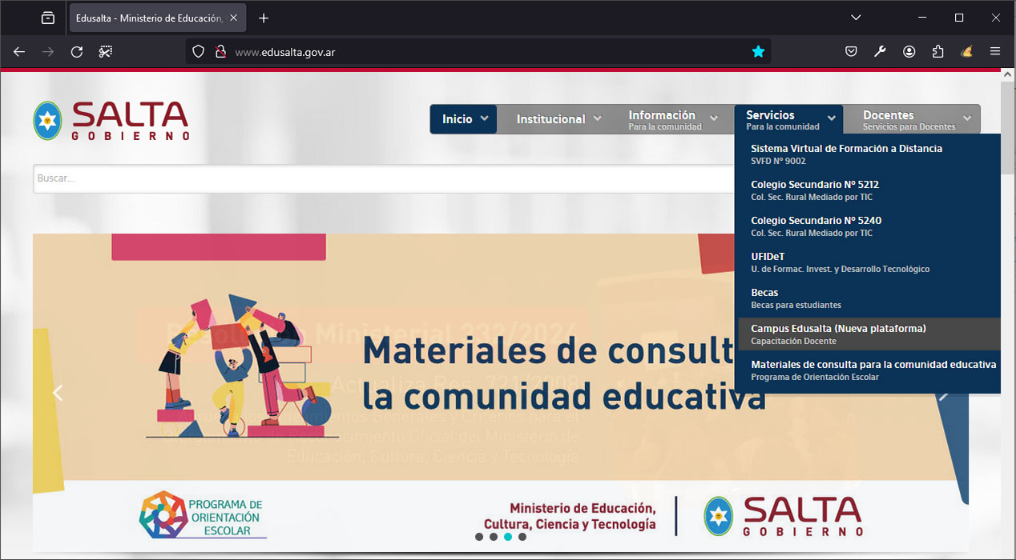Choose Becas para estudiantes menu item
Viewport: 1016px width, 560px height.
(869, 298)
